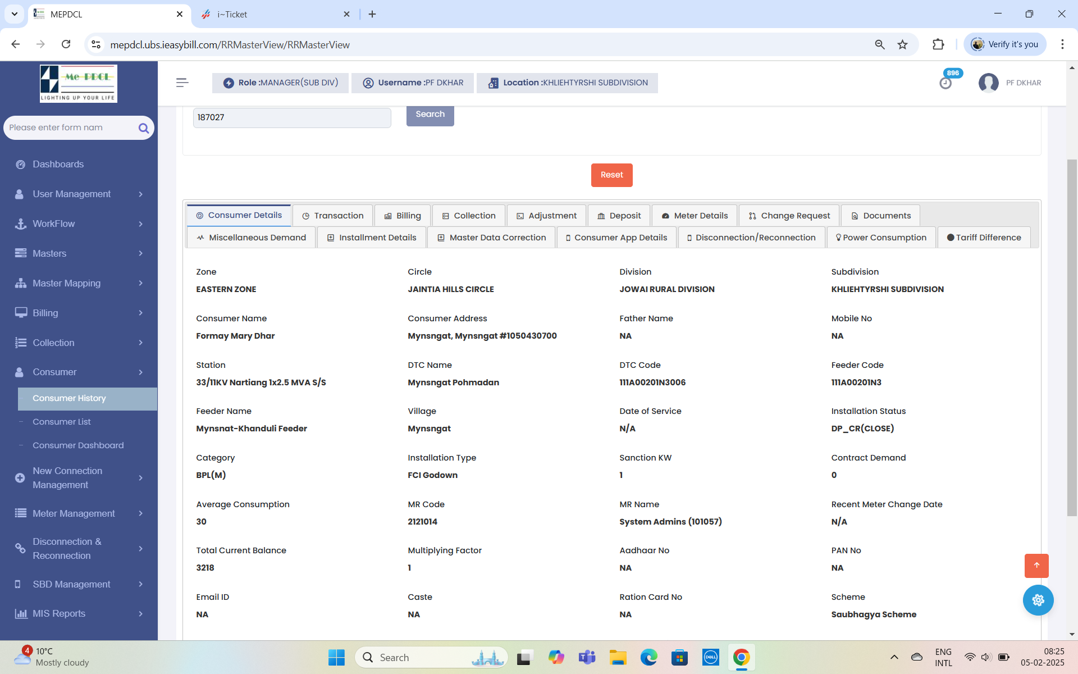Image resolution: width=1078 pixels, height=674 pixels.
Task: Click the page vertical scrollbar
Action: point(1072,337)
